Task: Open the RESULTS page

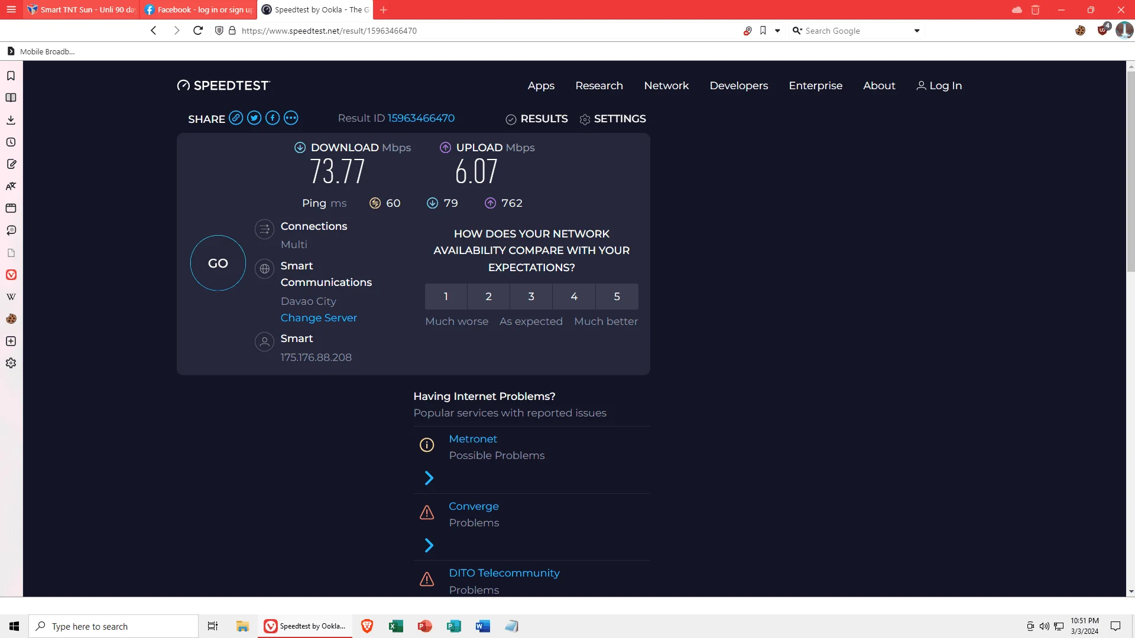Action: pos(537,119)
